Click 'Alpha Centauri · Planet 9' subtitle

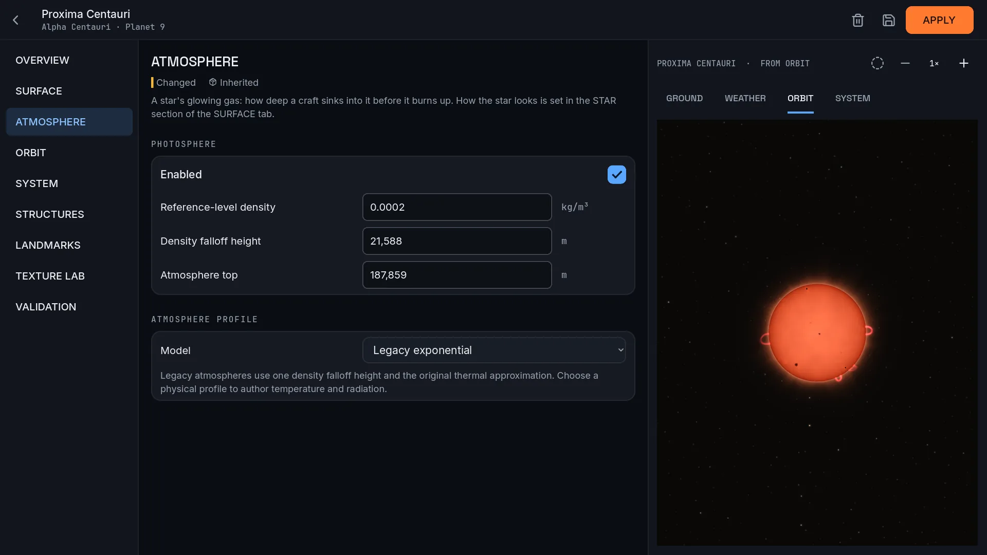[x=103, y=27]
